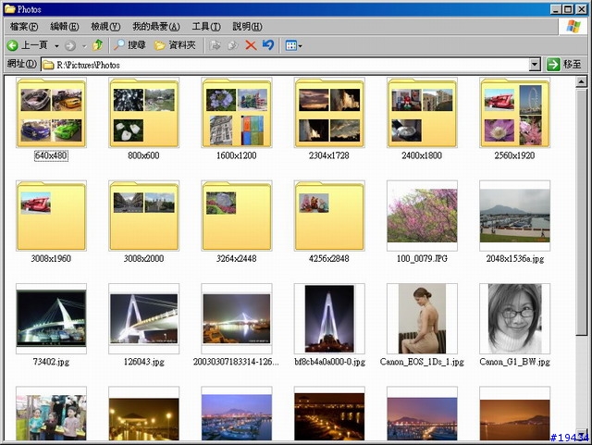
Task: Select the 4256x2848 folder thumbnail
Action: pos(329,216)
